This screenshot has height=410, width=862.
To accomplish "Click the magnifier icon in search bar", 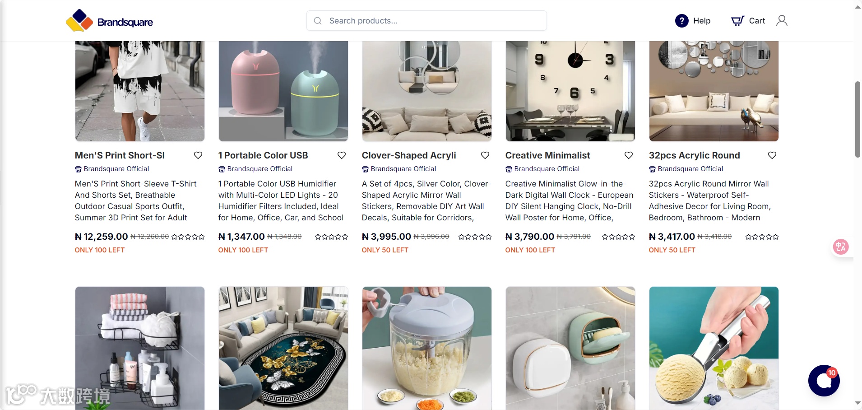I will click(318, 21).
